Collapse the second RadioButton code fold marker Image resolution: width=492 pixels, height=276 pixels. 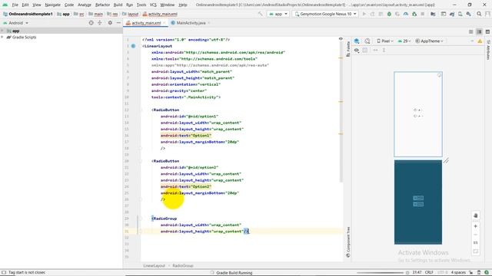pos(141,161)
